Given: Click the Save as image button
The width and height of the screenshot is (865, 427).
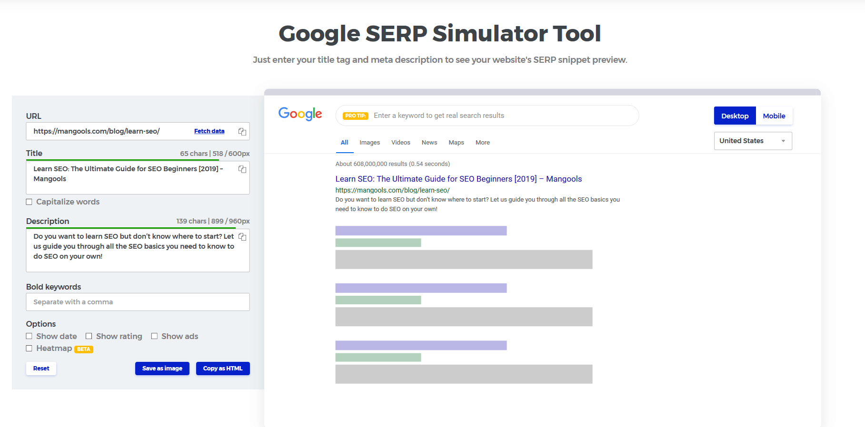Looking at the screenshot, I should (x=162, y=369).
